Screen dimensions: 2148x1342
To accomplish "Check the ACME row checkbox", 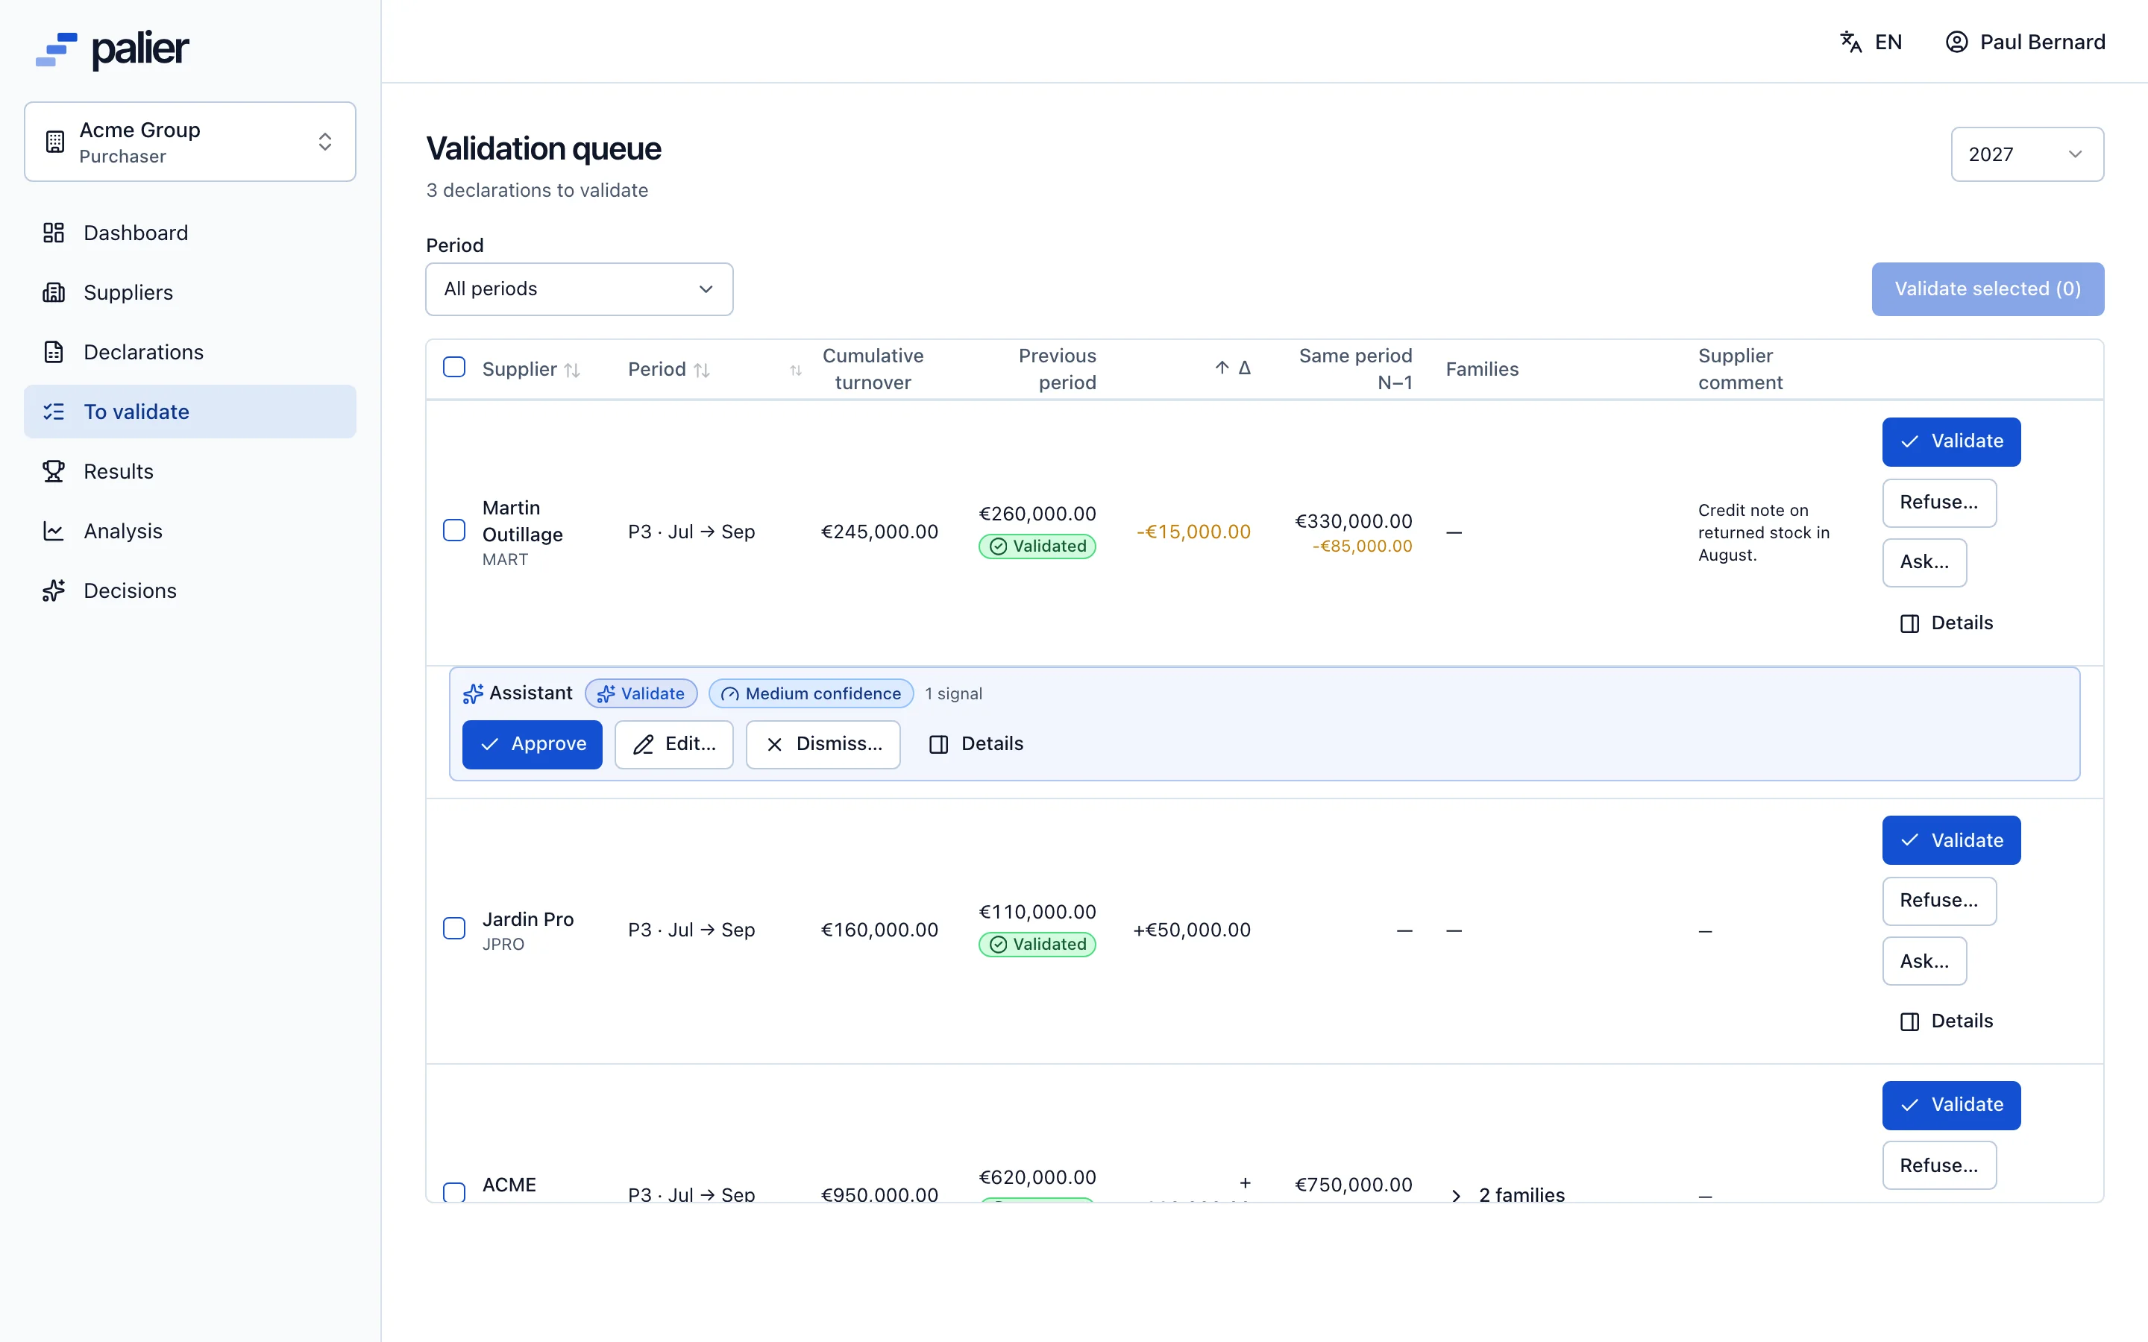I will tap(454, 1192).
